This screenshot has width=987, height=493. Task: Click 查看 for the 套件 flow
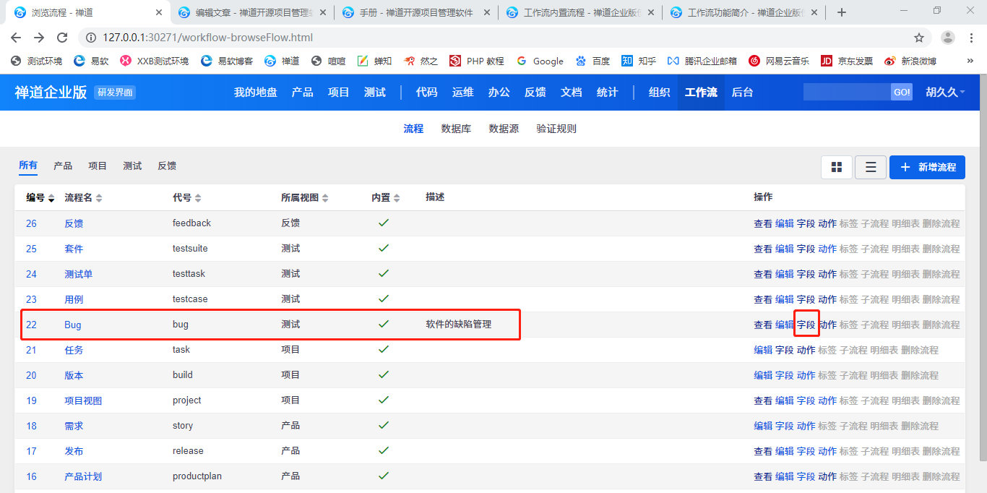[x=763, y=249]
